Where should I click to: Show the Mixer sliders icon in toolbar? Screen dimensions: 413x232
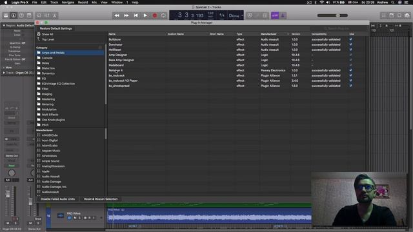point(47,15)
